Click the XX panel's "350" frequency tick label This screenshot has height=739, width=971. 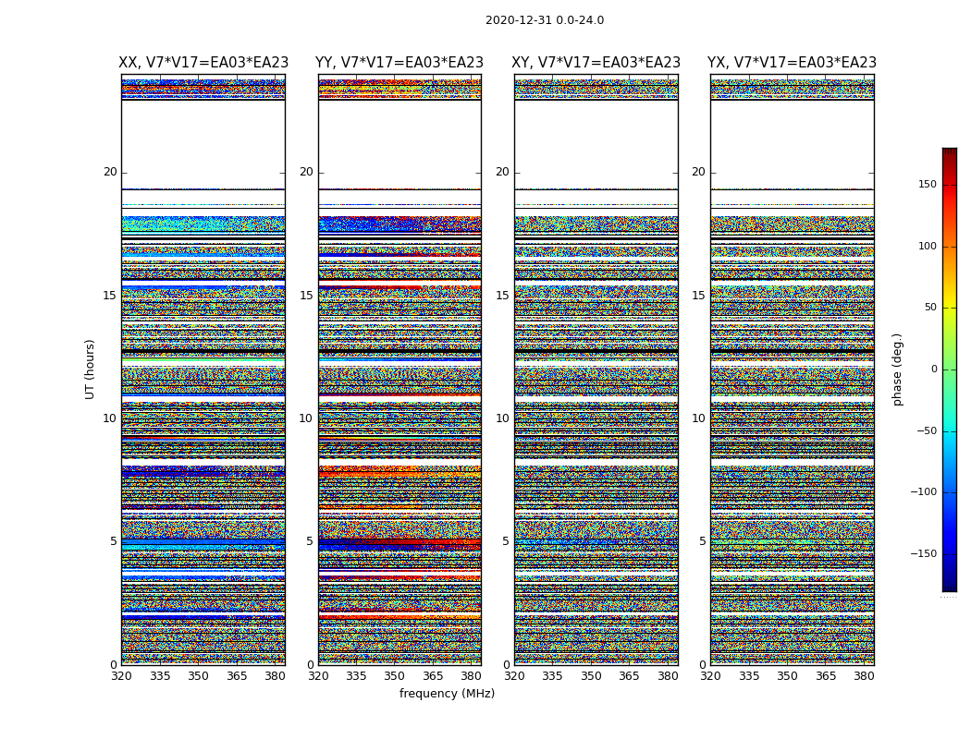[x=199, y=676]
